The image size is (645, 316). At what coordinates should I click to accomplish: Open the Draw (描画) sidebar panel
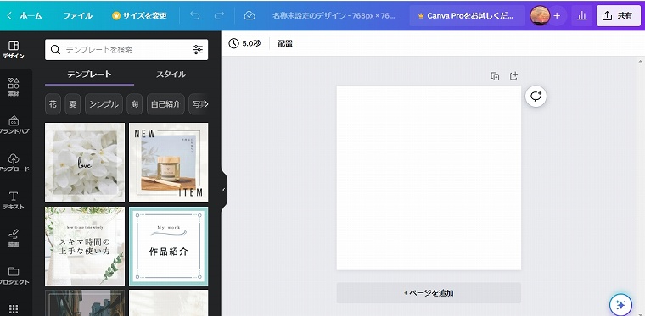(x=14, y=238)
